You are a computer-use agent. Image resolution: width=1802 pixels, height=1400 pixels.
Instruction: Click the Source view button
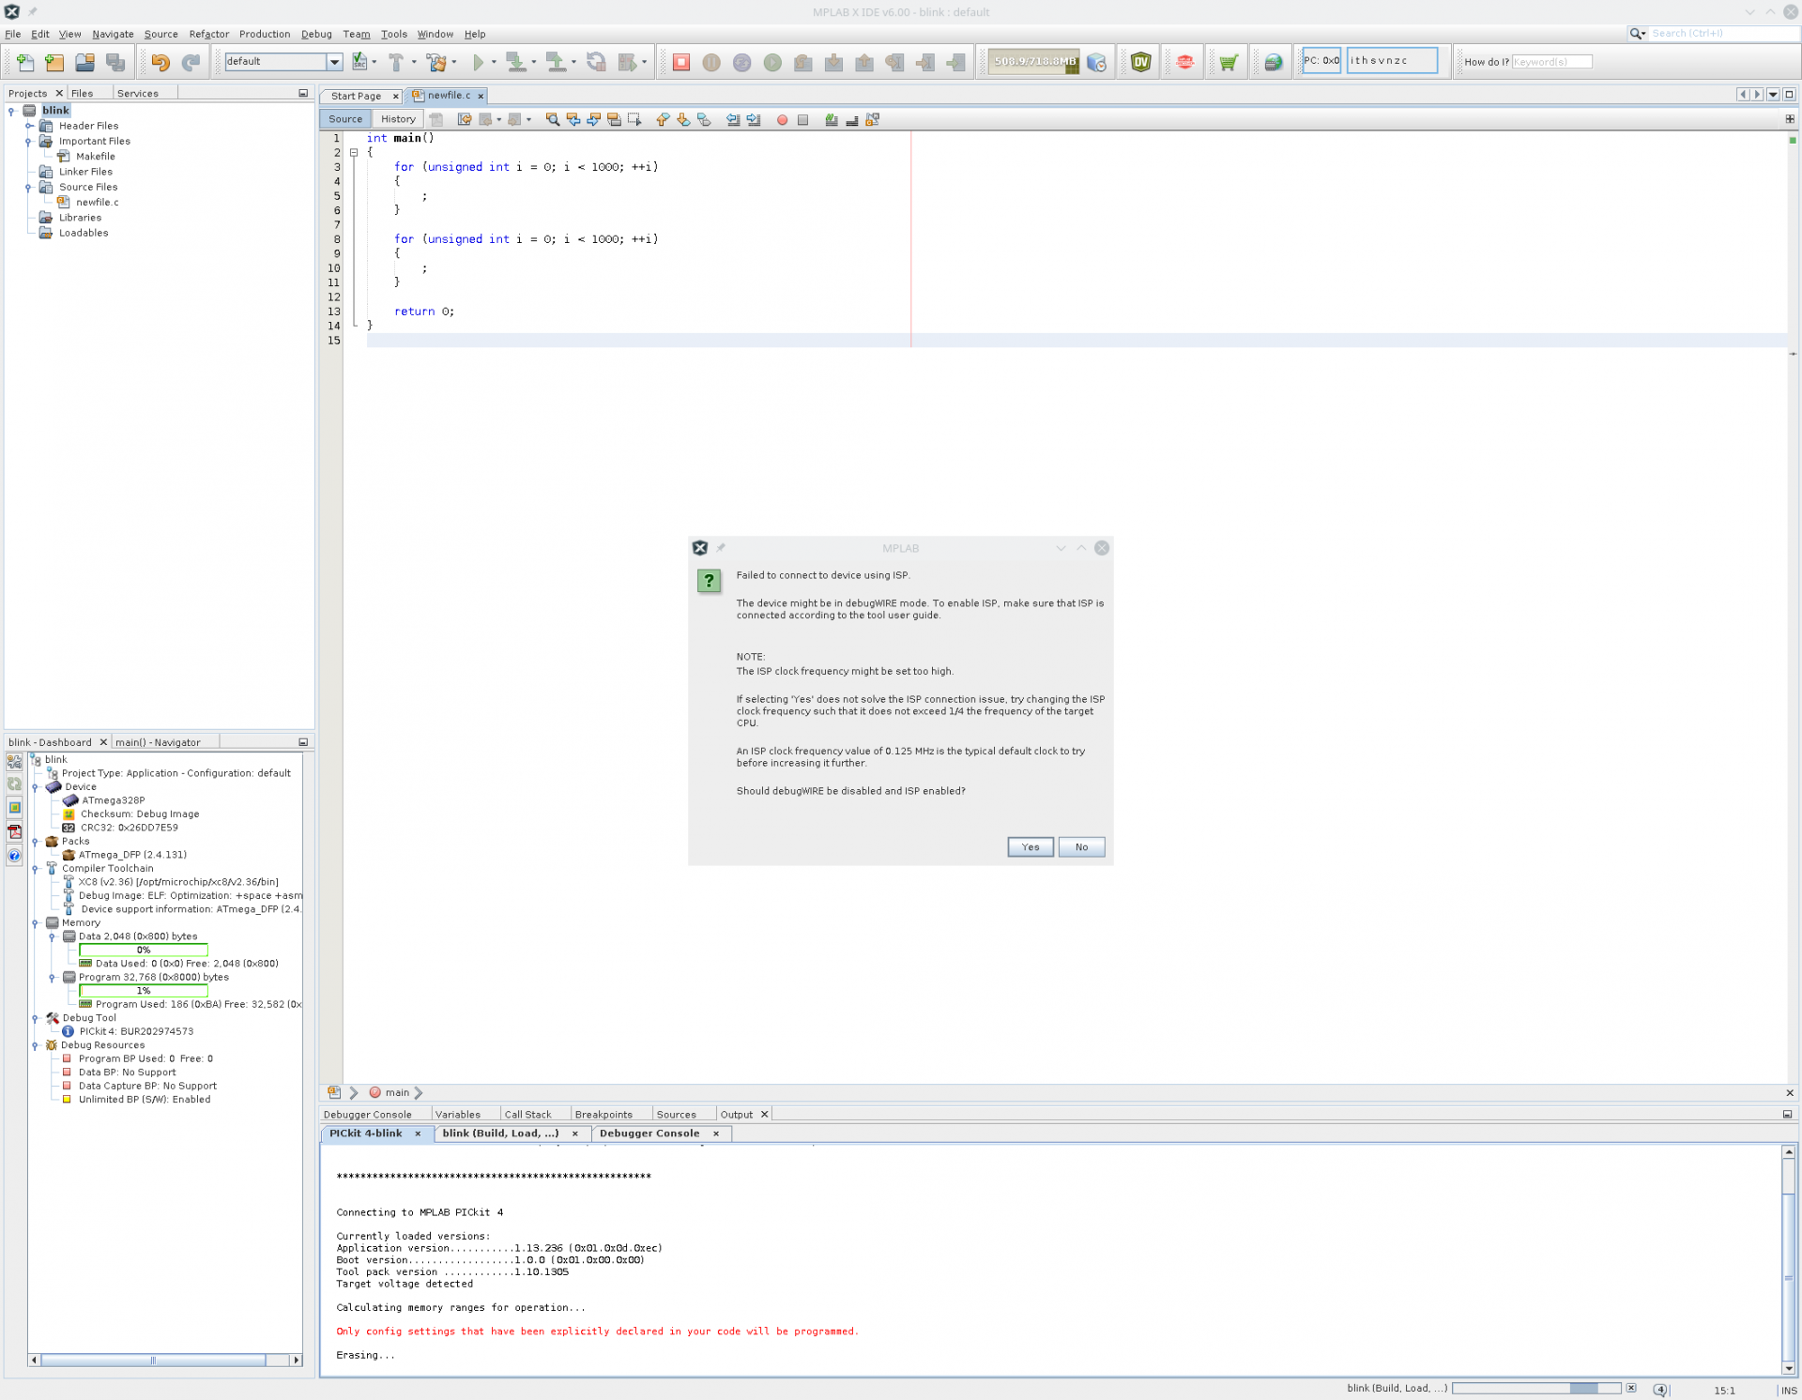(x=345, y=119)
